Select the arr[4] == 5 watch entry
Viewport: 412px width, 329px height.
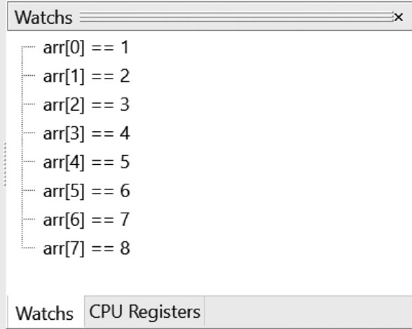pos(86,162)
